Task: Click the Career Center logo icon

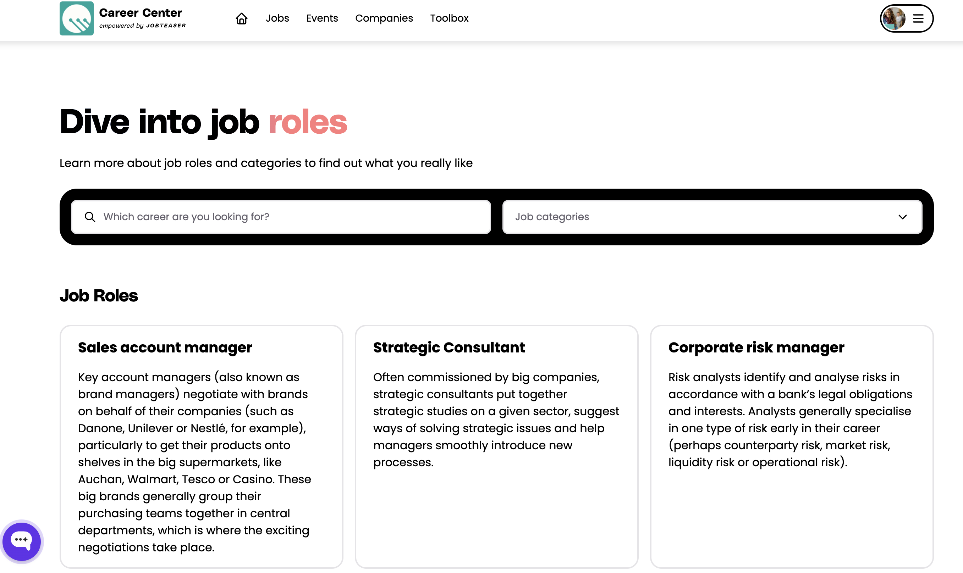Action: click(77, 18)
